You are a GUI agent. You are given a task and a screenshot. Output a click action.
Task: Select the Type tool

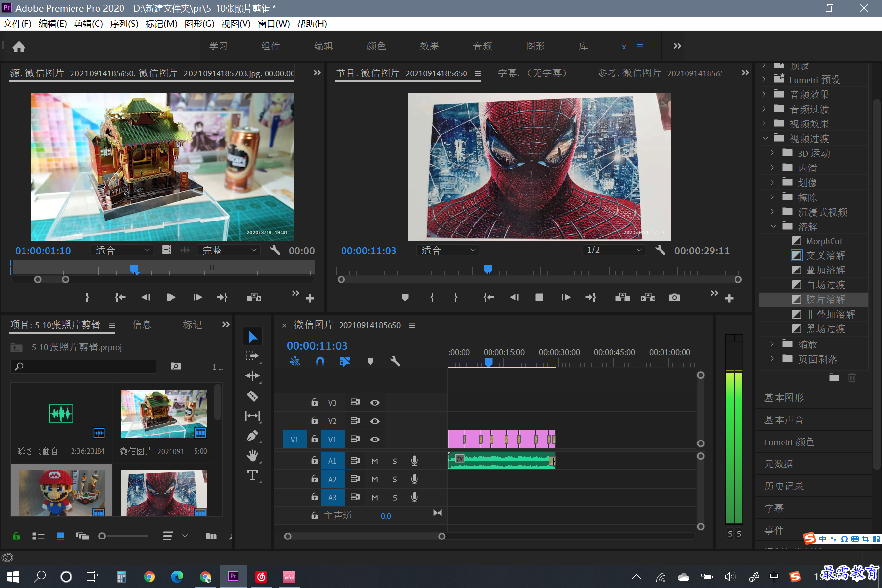coord(252,475)
